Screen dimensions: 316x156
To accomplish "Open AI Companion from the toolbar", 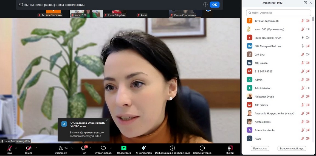I will (x=143, y=148).
